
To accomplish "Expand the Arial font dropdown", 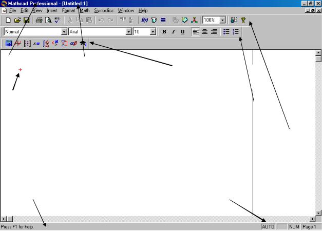I will tap(128, 32).
